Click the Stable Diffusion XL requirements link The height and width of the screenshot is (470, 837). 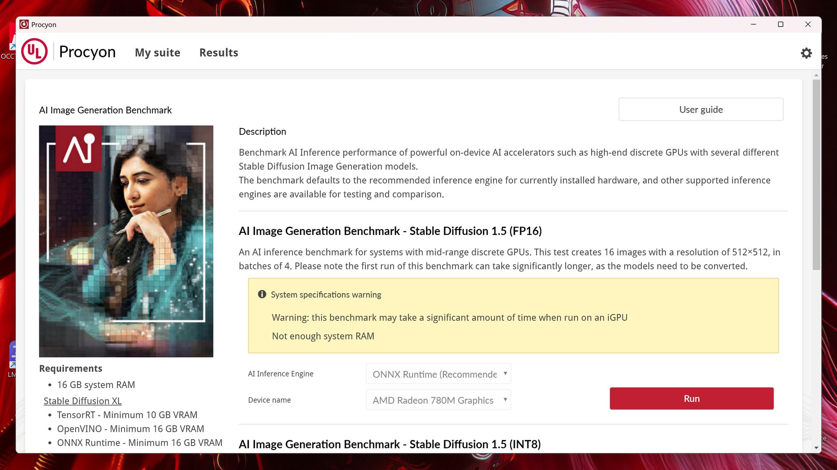82,401
